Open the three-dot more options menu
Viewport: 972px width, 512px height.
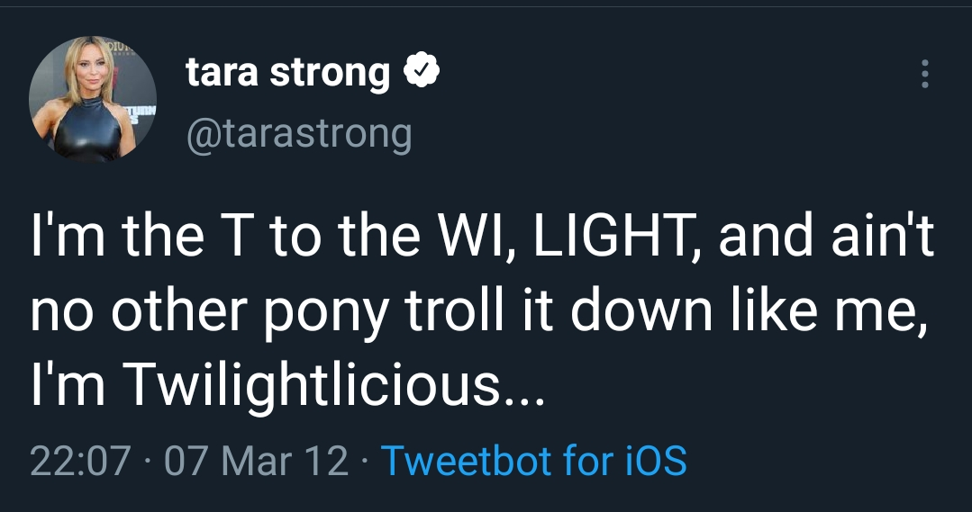point(924,74)
